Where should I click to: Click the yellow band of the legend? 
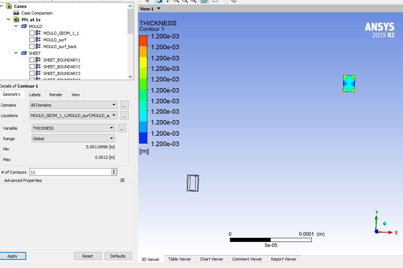(x=143, y=62)
